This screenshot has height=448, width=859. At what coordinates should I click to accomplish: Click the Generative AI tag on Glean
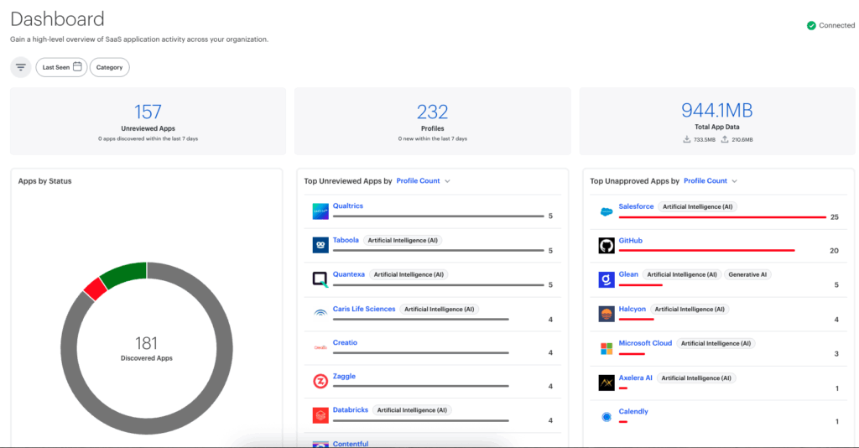pos(747,274)
